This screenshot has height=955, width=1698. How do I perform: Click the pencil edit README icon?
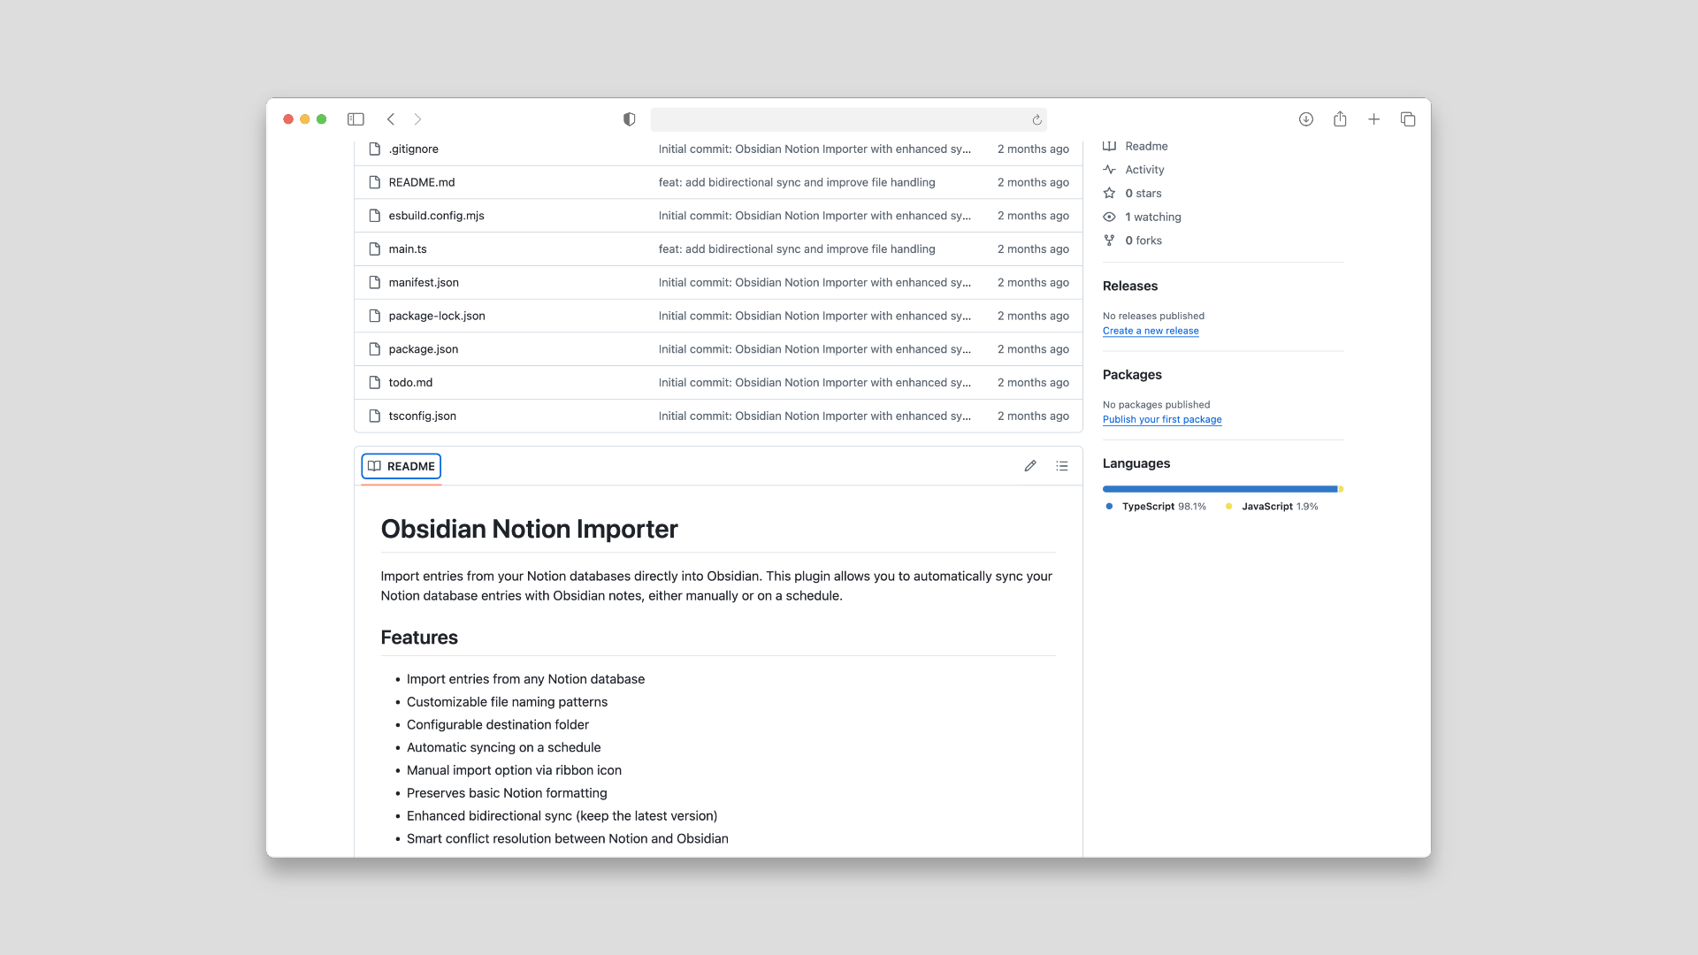click(1030, 466)
